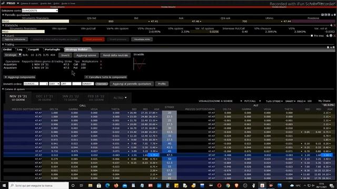Switch to the Log tab
The image size is (337, 189).
point(20,49)
